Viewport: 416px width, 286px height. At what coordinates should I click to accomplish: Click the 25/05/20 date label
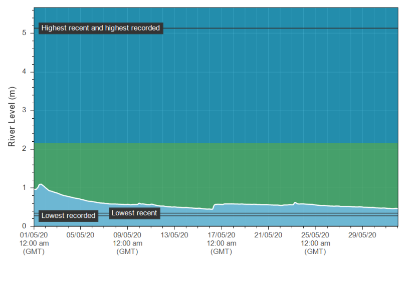coord(315,234)
